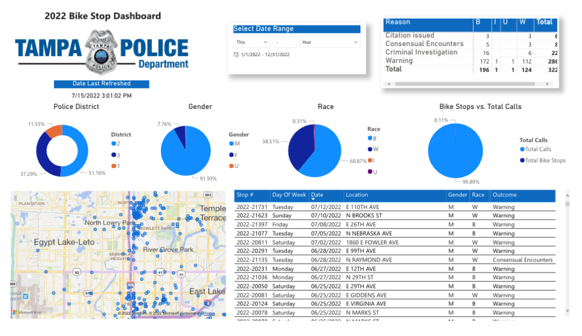
Task: Toggle District 1 in the Police District legend
Action: point(117,166)
